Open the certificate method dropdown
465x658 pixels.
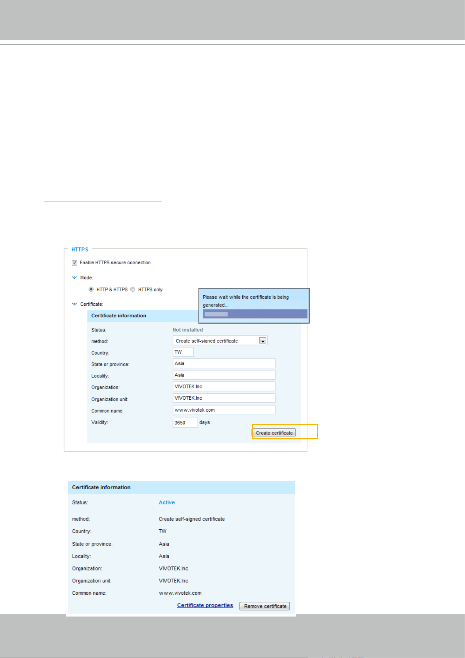[220, 341]
